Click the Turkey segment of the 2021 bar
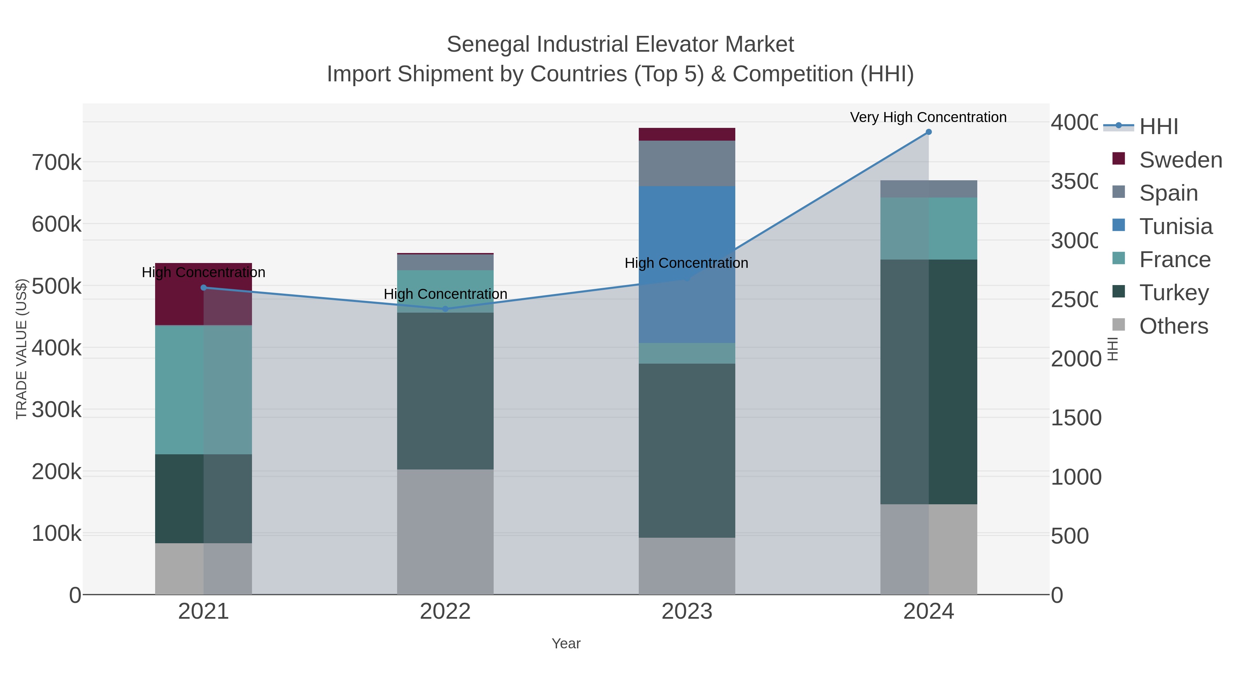Image resolution: width=1241 pixels, height=698 pixels. point(203,498)
